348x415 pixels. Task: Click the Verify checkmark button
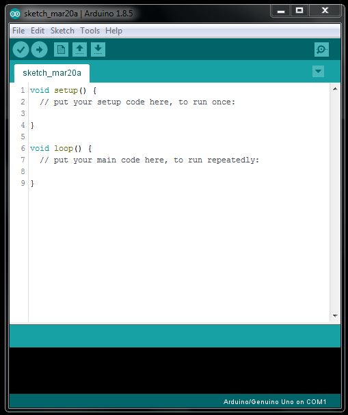21,50
